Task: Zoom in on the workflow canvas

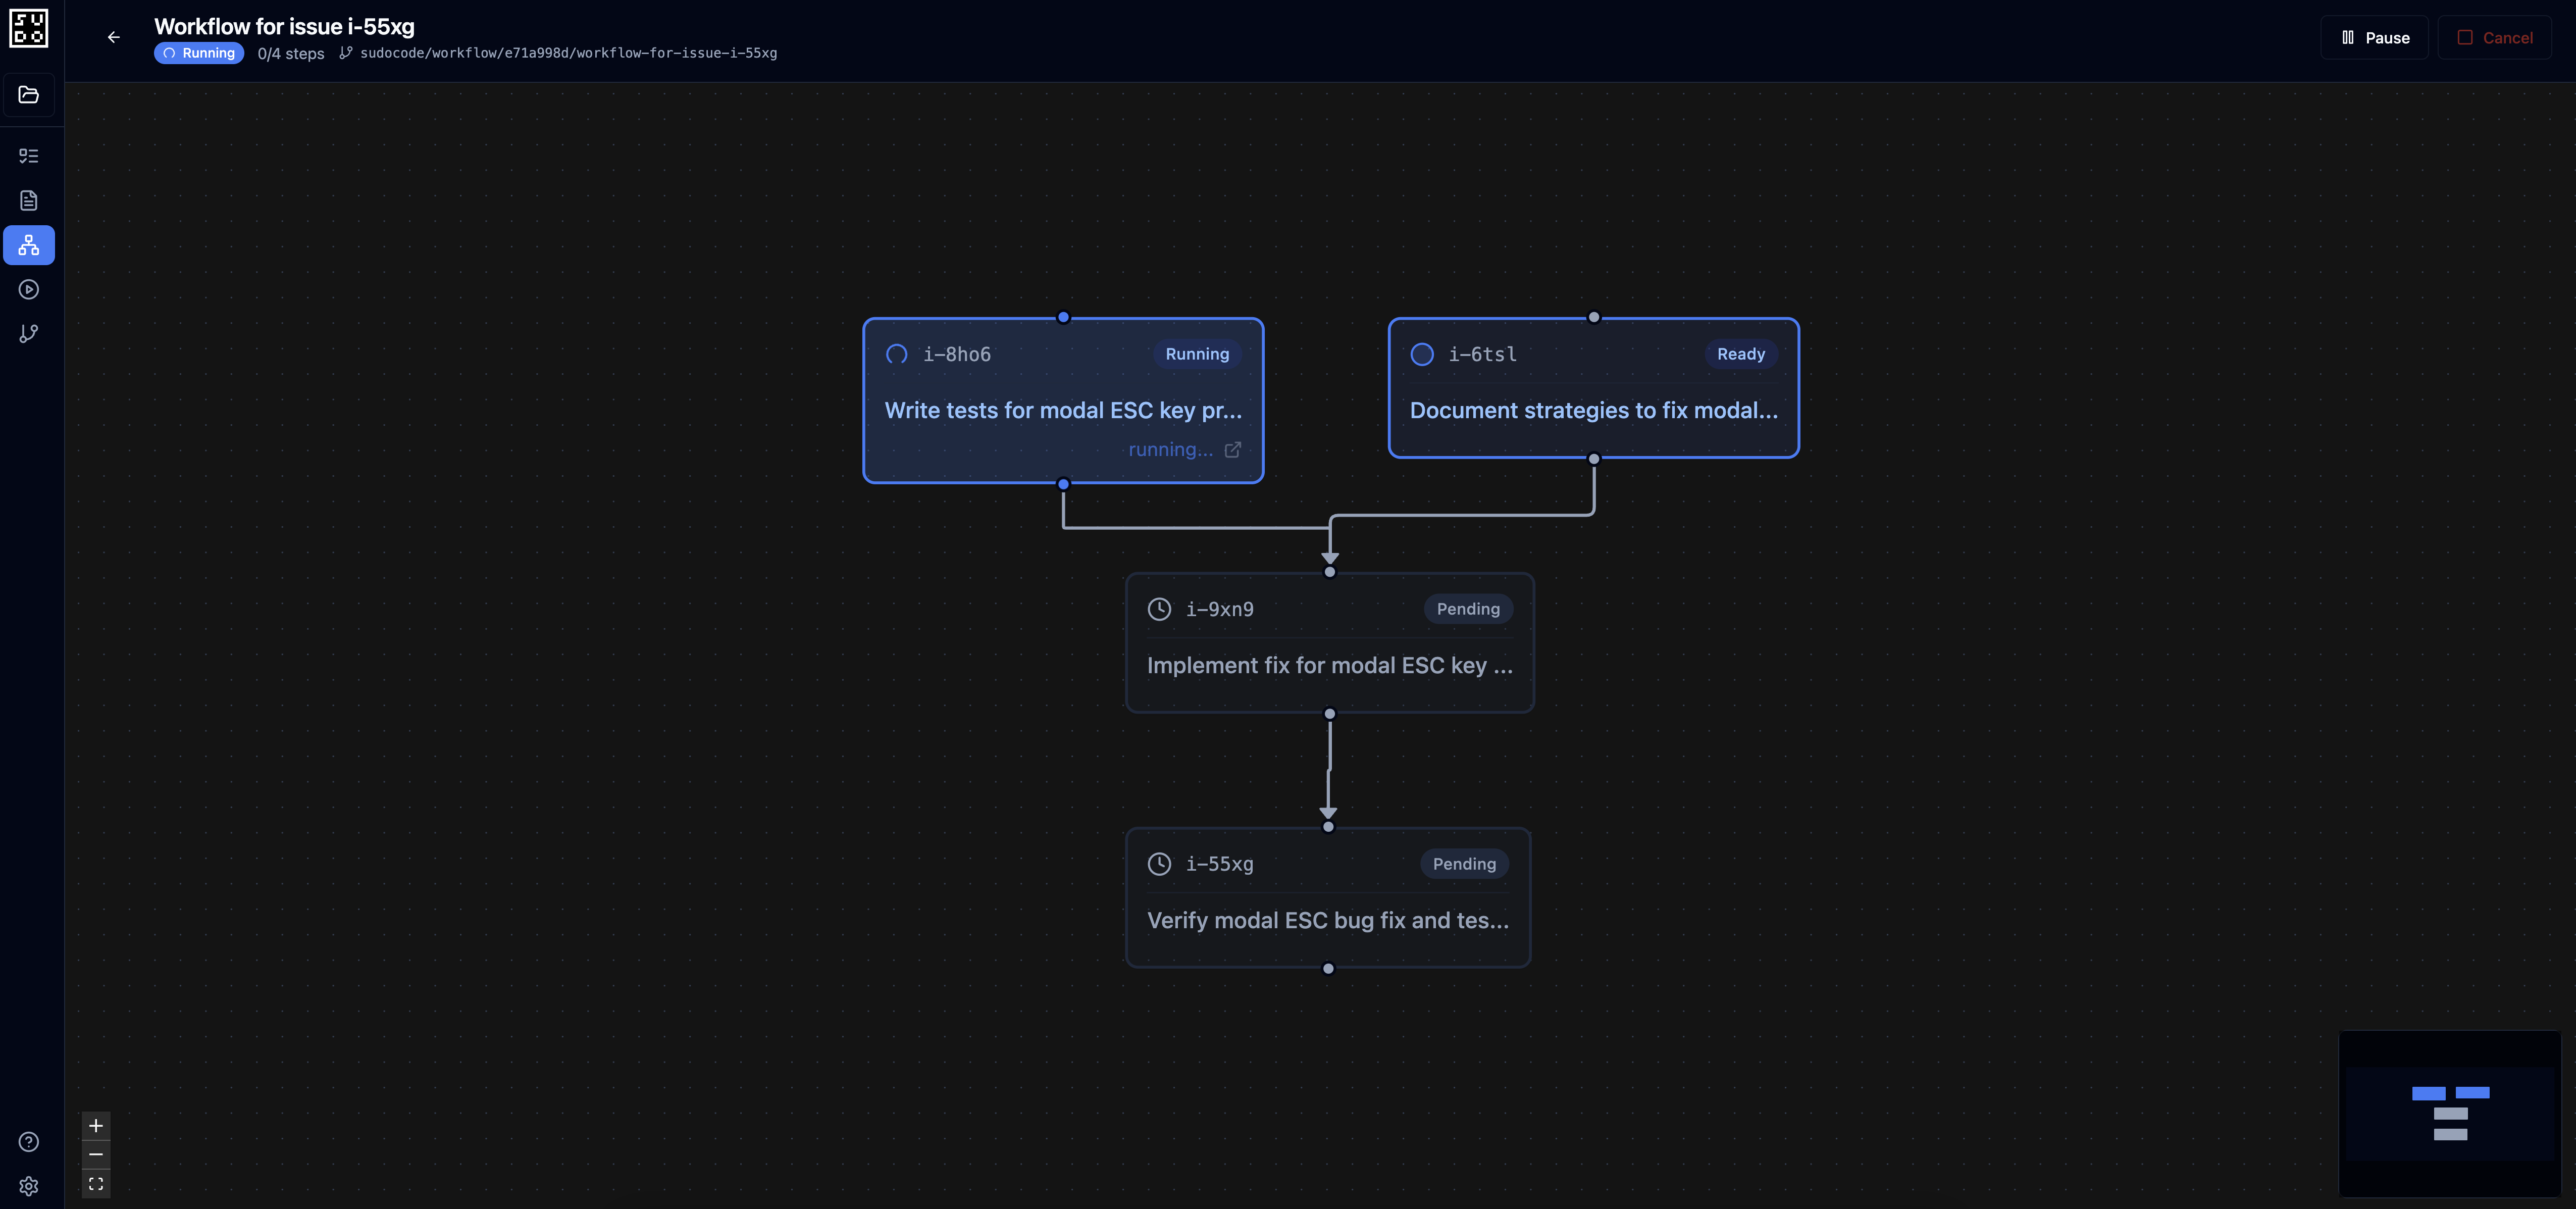Action: pos(96,1125)
